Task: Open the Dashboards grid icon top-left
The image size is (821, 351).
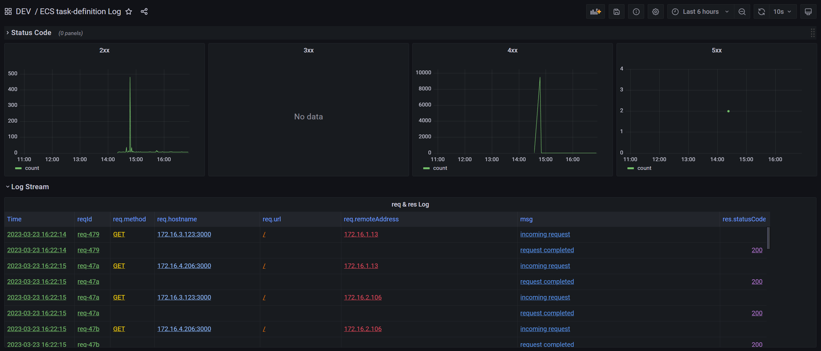Action: (8, 11)
